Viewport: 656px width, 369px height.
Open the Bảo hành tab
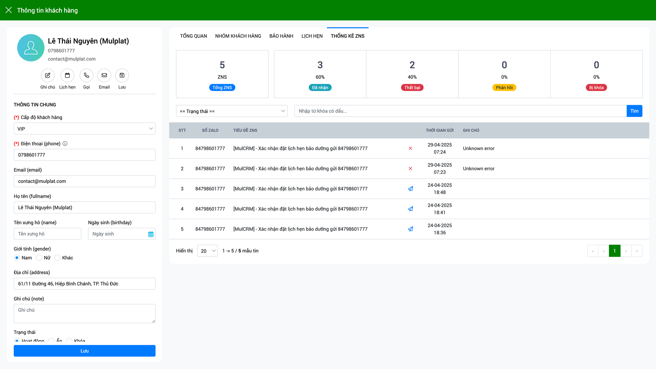[x=281, y=36]
